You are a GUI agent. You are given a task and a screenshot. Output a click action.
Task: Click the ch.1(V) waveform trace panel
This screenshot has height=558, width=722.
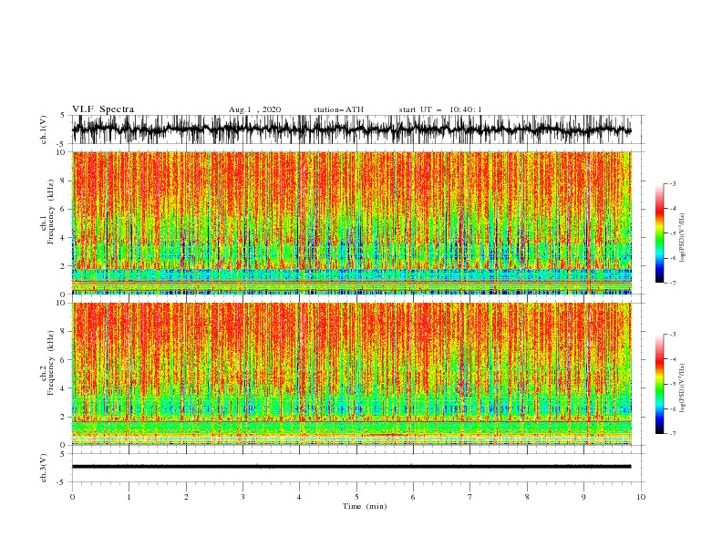(x=357, y=129)
